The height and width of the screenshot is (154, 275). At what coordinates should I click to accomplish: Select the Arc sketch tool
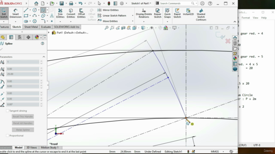click(x=35, y=16)
